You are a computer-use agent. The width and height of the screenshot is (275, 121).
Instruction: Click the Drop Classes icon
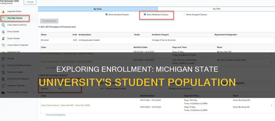3,32
